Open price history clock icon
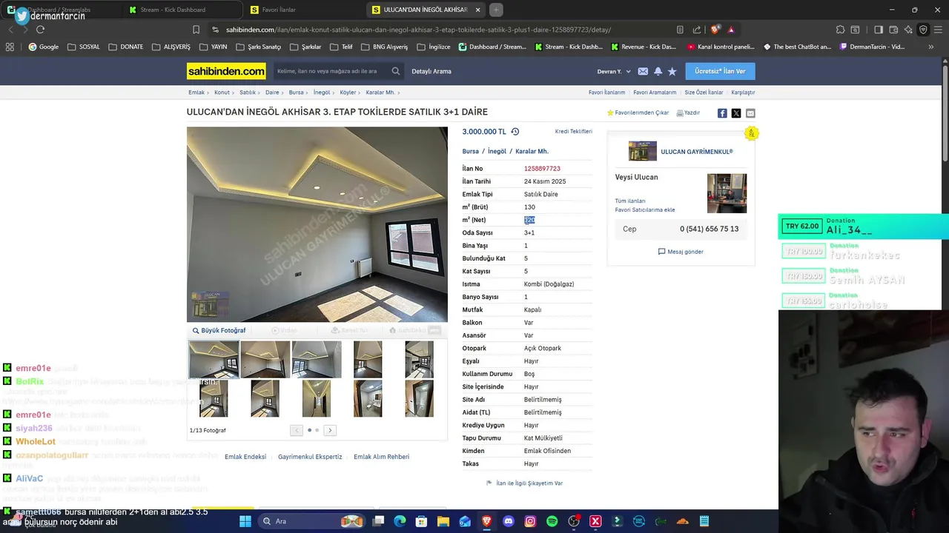The height and width of the screenshot is (533, 949). 515,131
